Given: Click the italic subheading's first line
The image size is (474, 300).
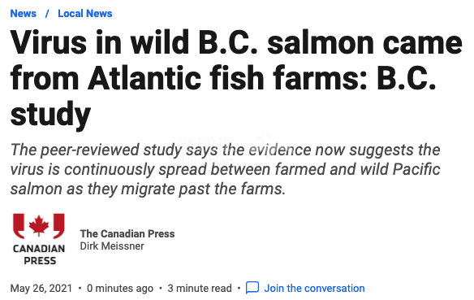Looking at the screenshot, I should (225, 150).
